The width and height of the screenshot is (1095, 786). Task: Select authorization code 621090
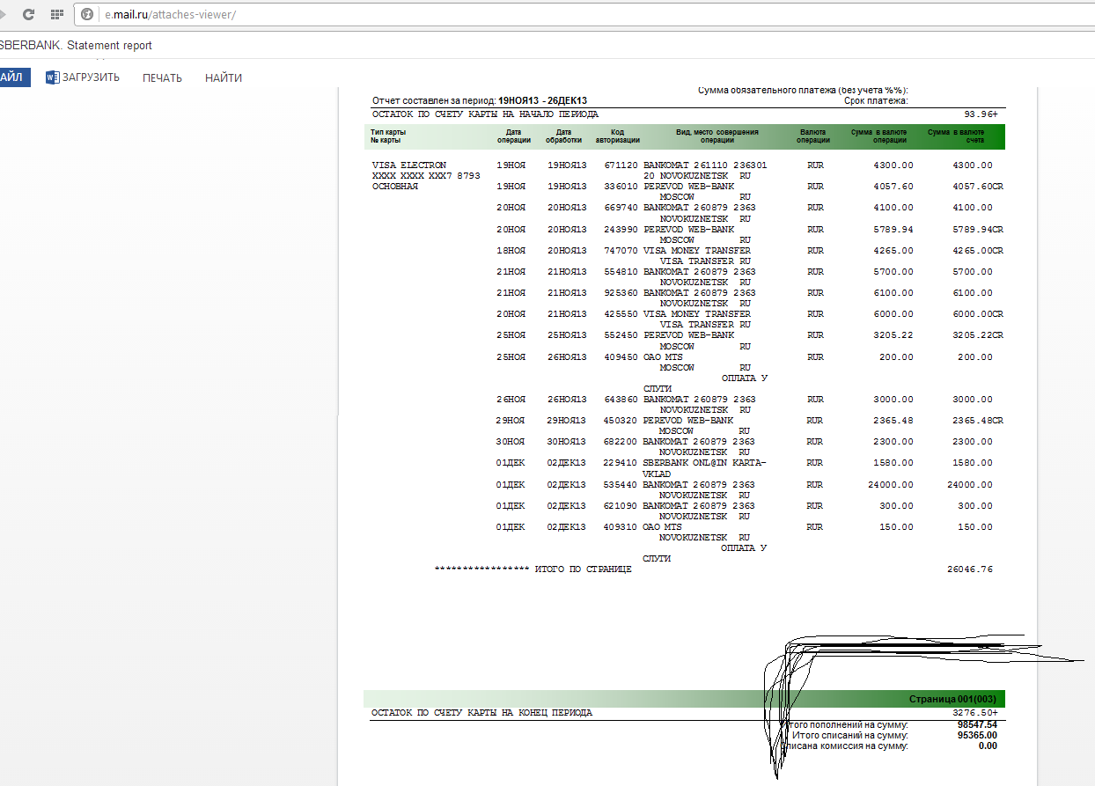(621, 506)
